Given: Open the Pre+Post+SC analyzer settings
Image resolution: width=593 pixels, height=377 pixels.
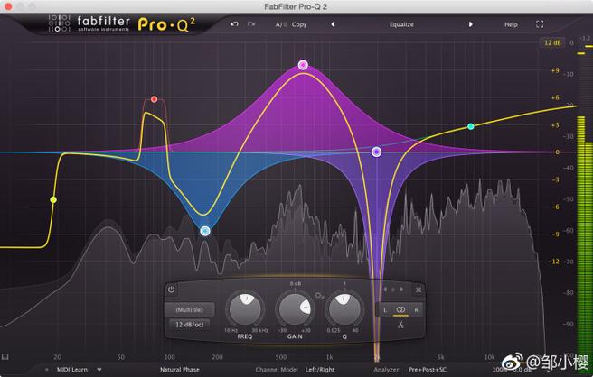Looking at the screenshot, I should click(428, 370).
